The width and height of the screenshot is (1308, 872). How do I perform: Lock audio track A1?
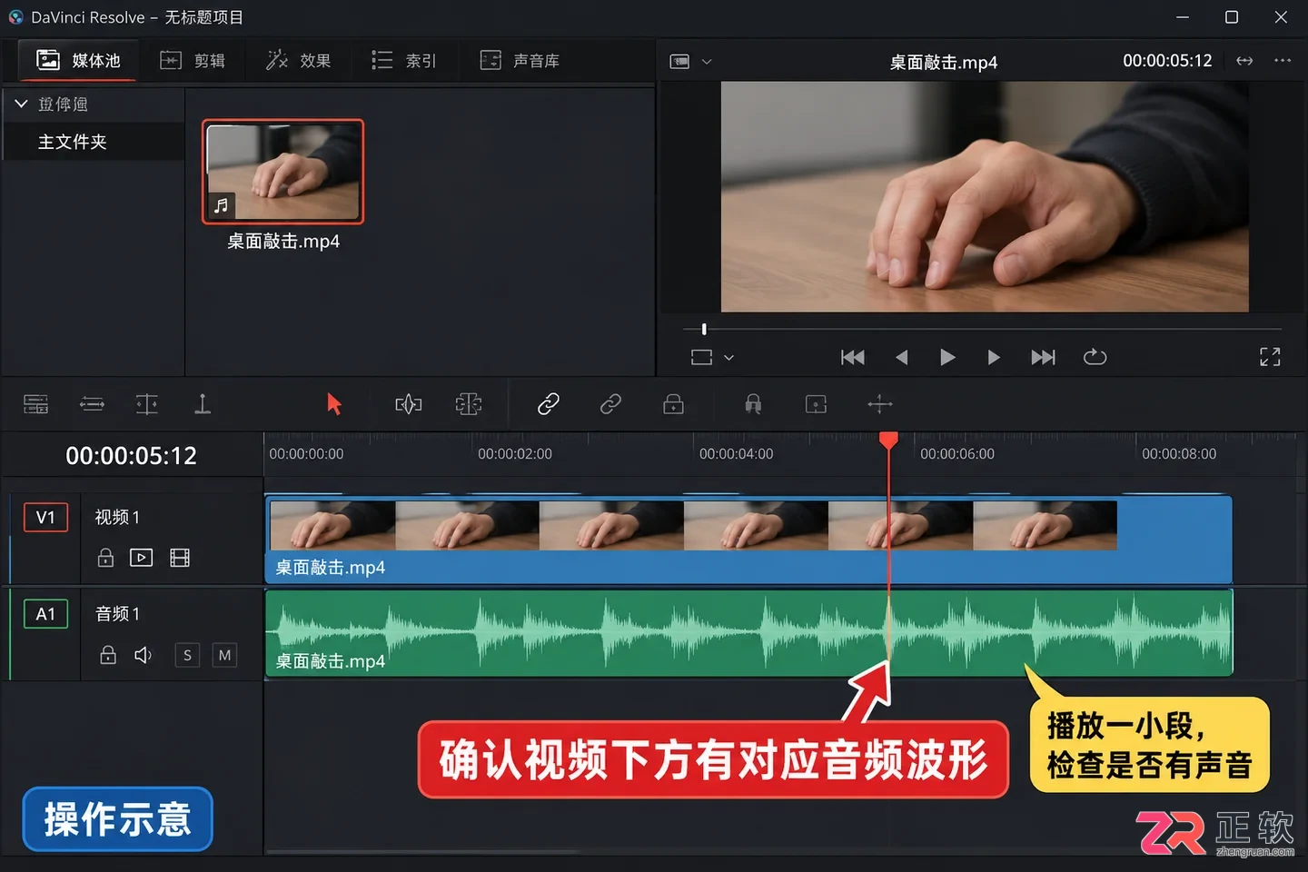click(108, 655)
